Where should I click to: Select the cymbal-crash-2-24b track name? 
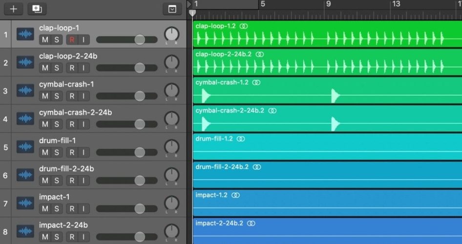[x=75, y=112]
